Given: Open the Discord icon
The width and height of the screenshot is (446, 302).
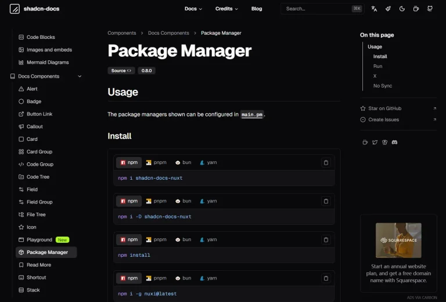Looking at the screenshot, I should coord(394,142).
